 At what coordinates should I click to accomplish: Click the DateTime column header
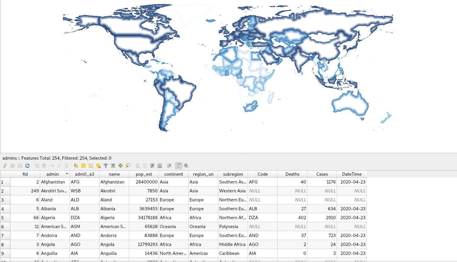click(x=352, y=174)
